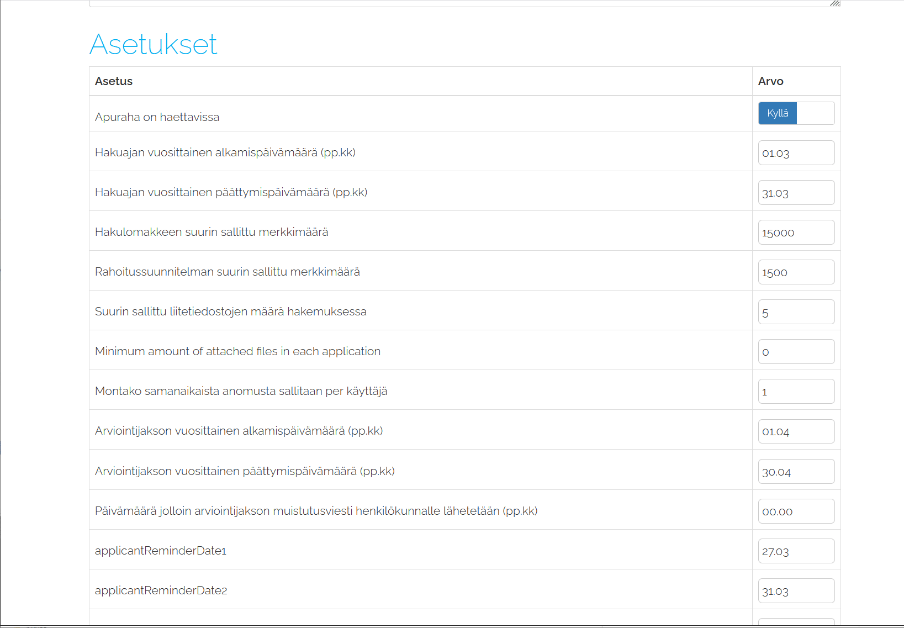Click the Asetus column header
Image resolution: width=904 pixels, height=628 pixels.
pos(114,81)
